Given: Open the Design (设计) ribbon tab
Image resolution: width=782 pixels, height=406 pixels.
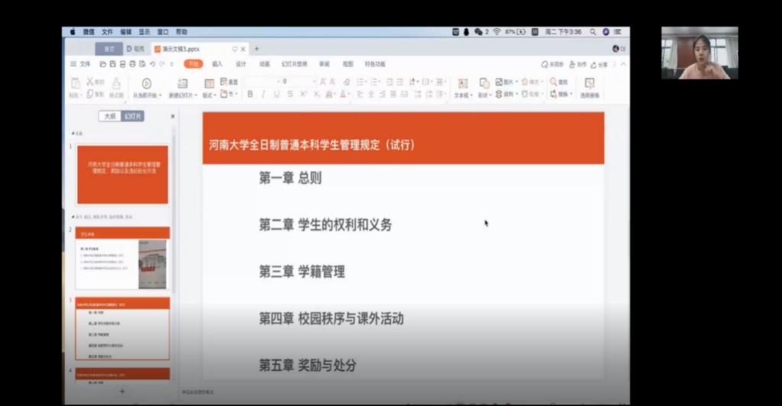Looking at the screenshot, I should point(241,64).
